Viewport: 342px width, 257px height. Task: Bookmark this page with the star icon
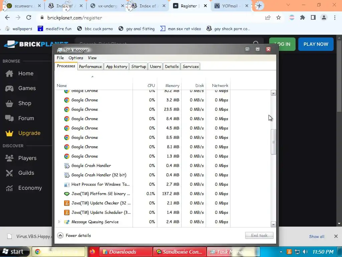click(279, 18)
